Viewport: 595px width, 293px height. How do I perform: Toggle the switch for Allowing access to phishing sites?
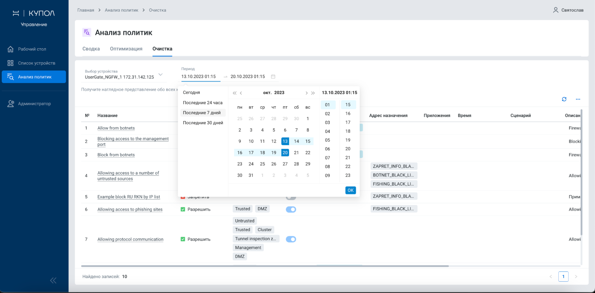(x=291, y=209)
